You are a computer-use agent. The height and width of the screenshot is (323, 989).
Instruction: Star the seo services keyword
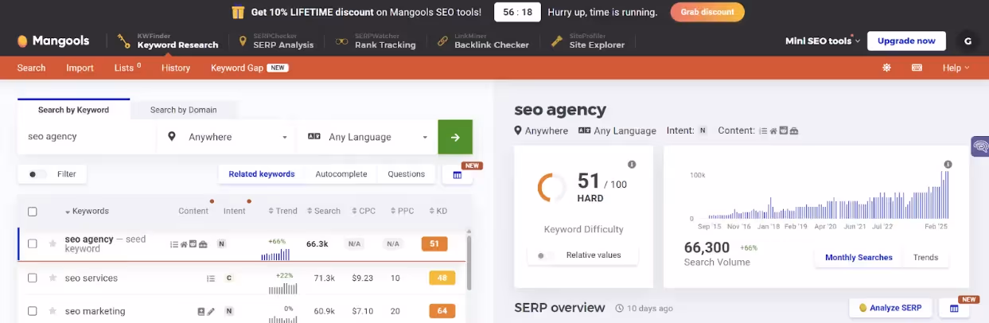pos(53,278)
